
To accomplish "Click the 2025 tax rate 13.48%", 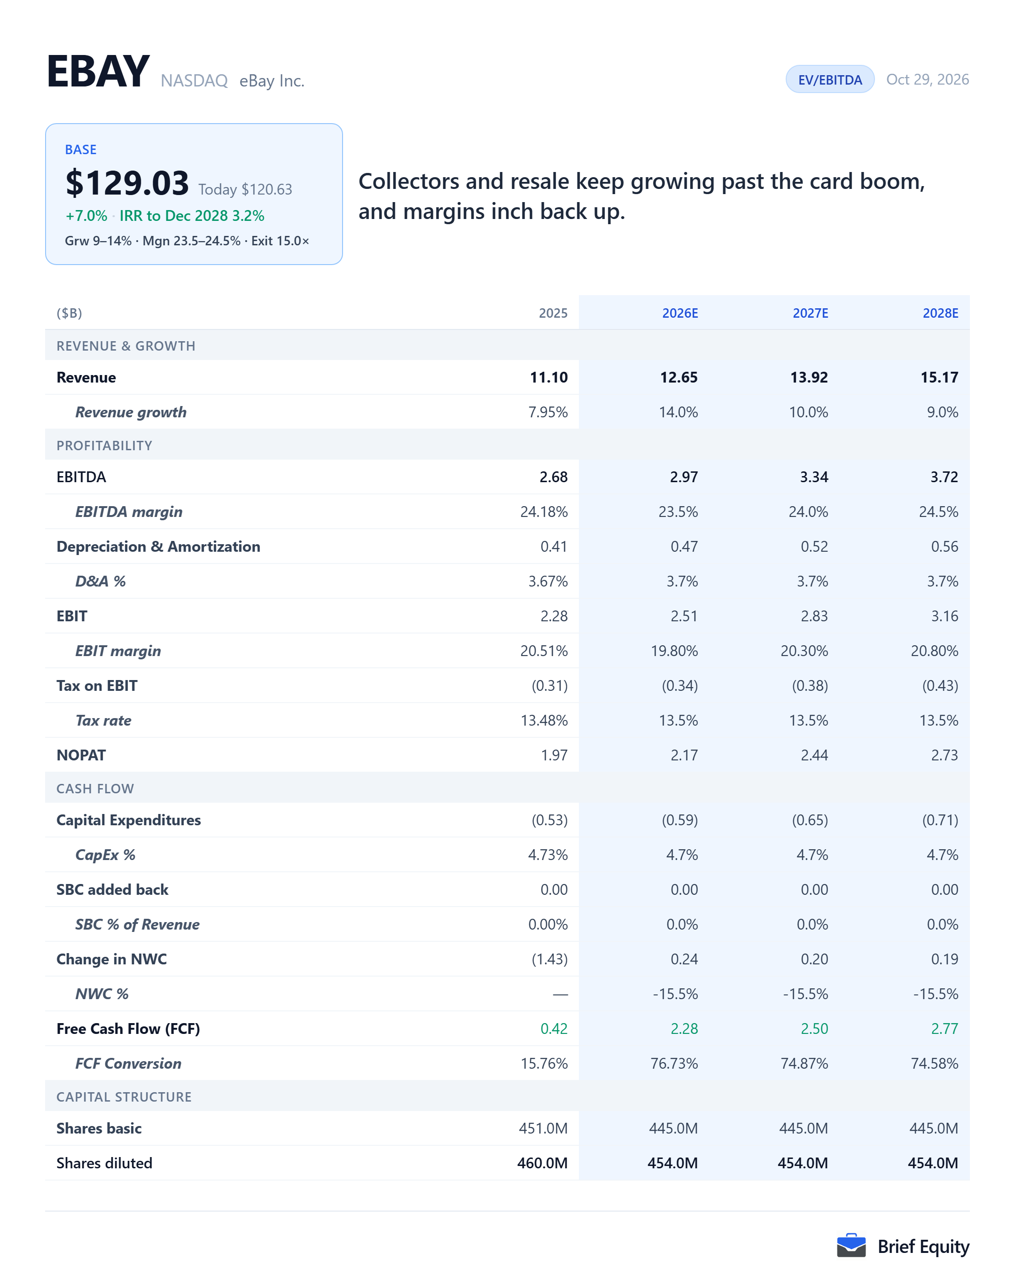I will [544, 720].
